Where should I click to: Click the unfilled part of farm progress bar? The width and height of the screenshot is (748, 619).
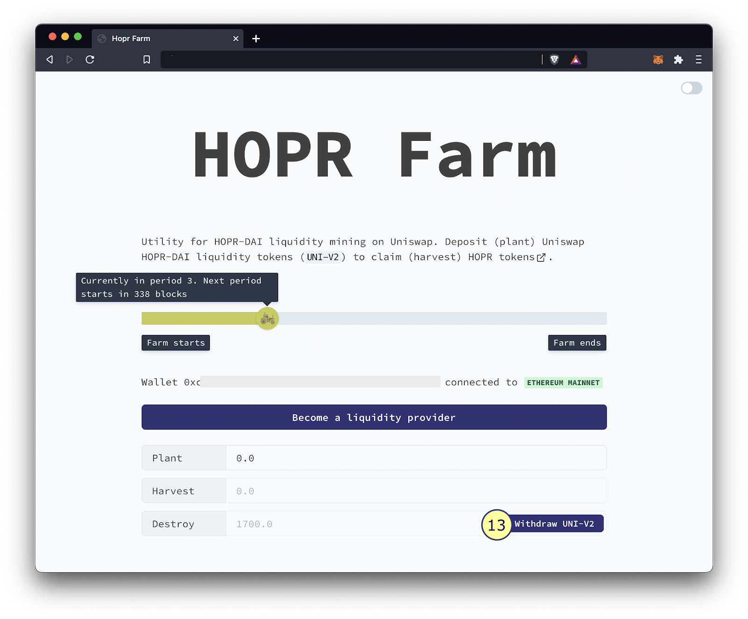(x=442, y=319)
